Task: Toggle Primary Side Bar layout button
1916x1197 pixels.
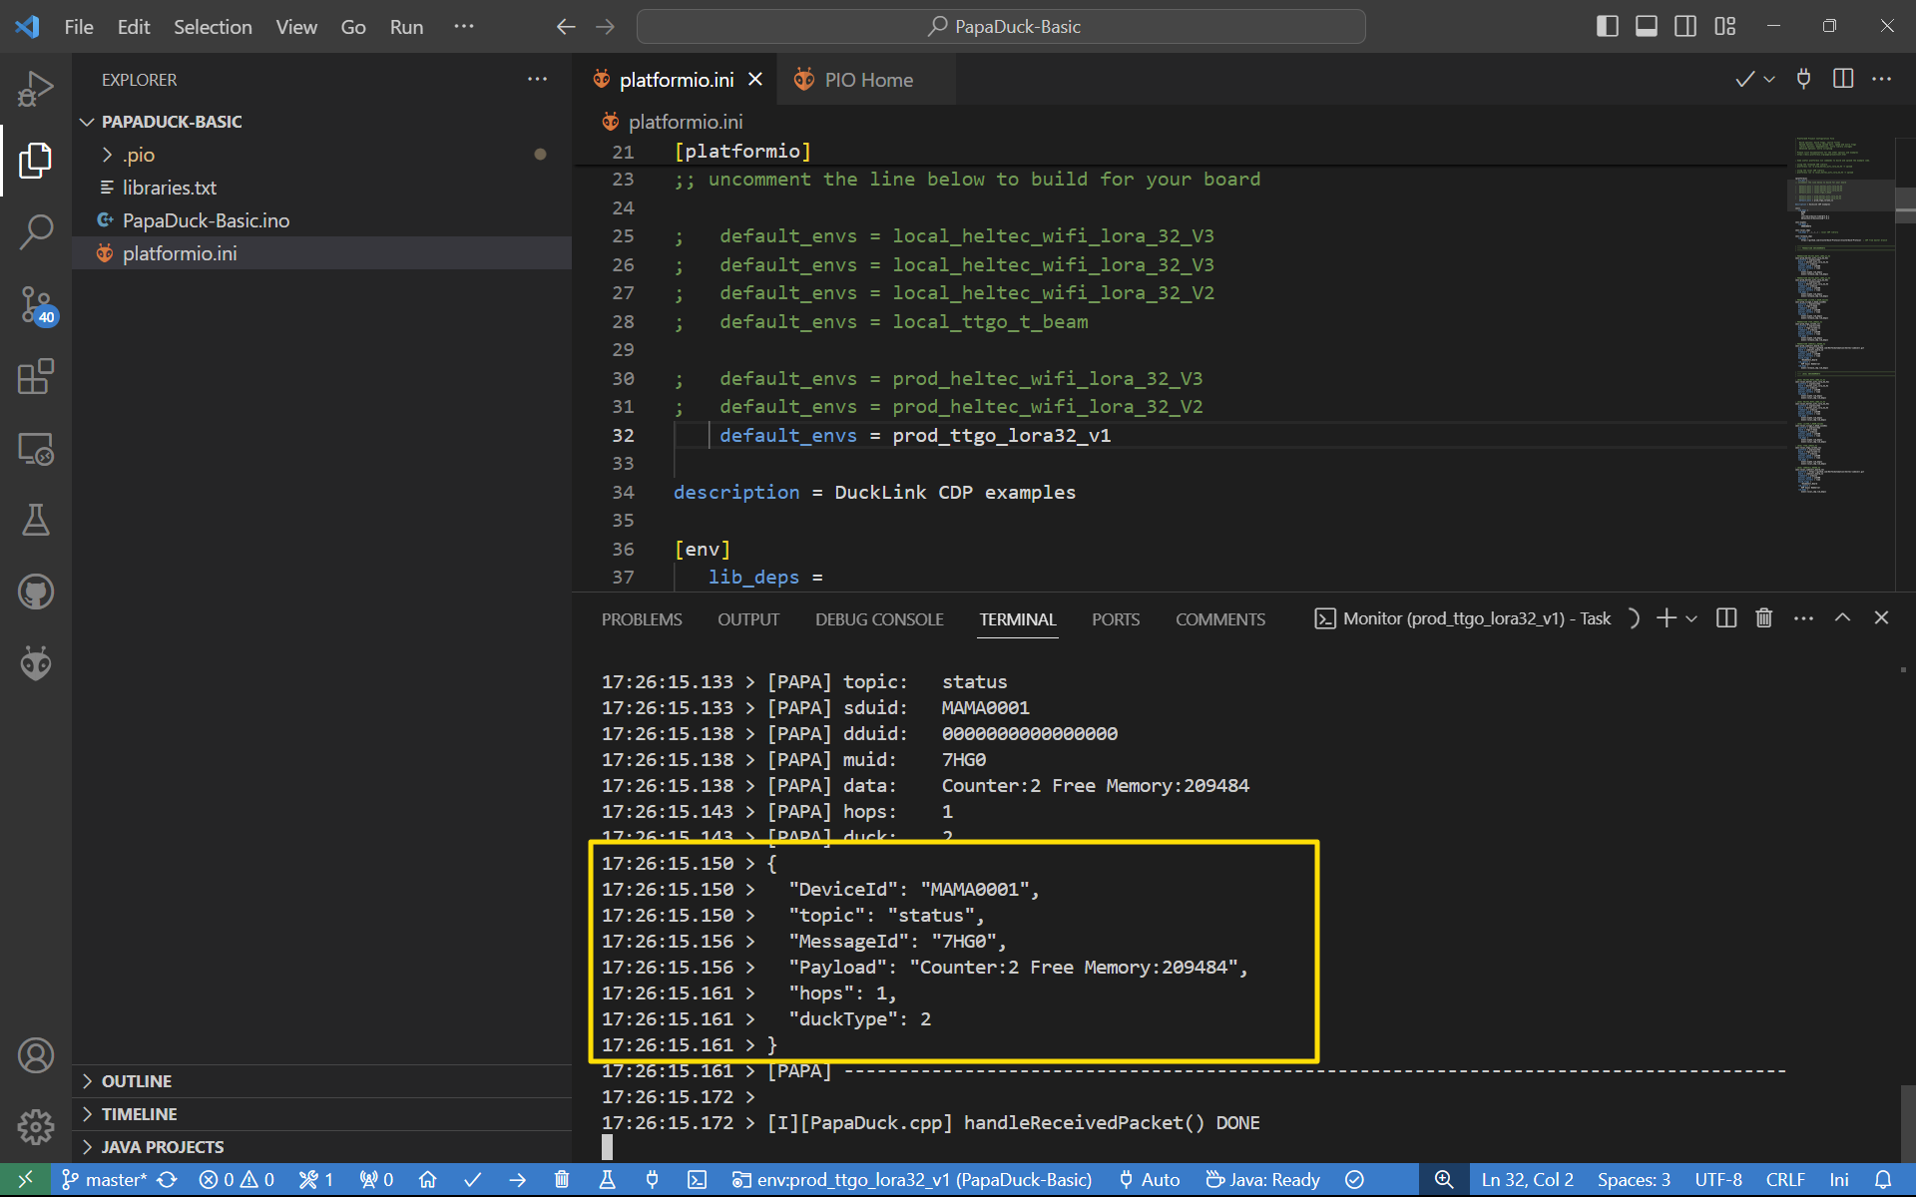Action: pos(1608,27)
